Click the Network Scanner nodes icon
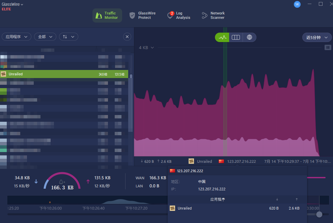The width and height of the screenshot is (333, 223). tap(204, 15)
